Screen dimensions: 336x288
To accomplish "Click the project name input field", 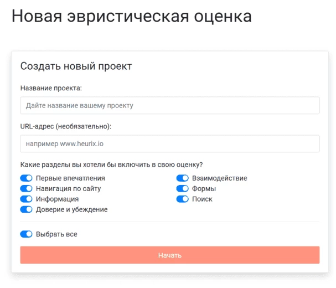I will (170, 105).
